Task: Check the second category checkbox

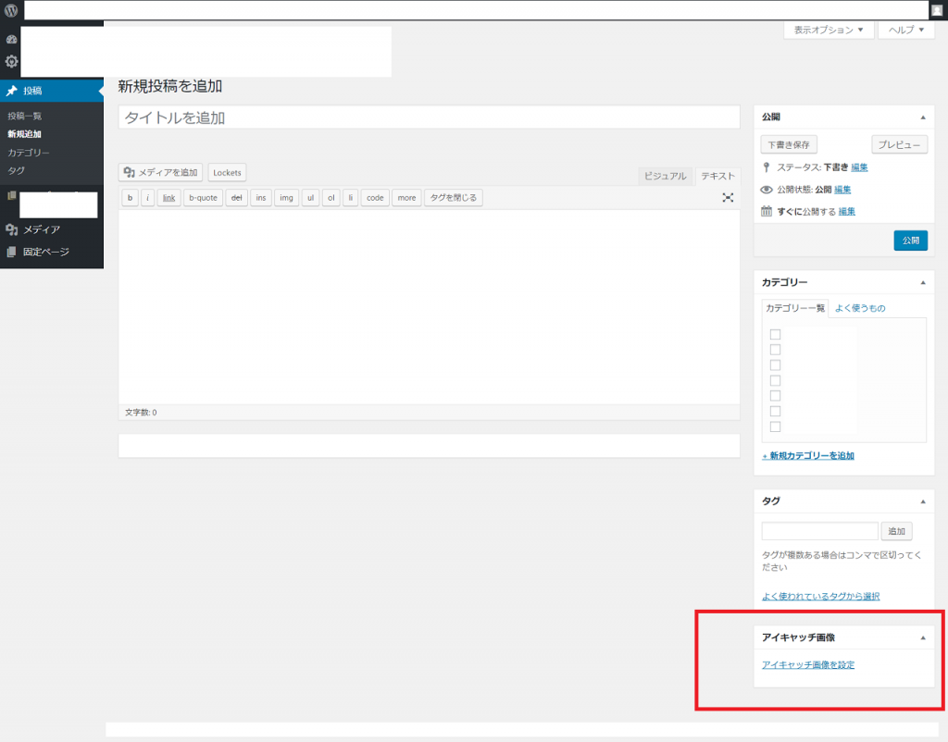Action: [775, 350]
